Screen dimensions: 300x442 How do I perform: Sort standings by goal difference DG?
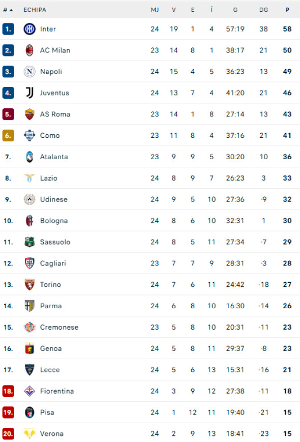click(263, 9)
